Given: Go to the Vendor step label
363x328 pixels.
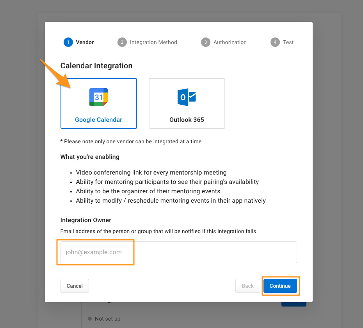Looking at the screenshot, I should pos(85,42).
